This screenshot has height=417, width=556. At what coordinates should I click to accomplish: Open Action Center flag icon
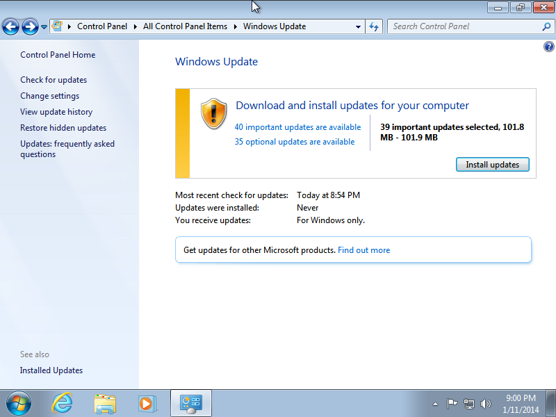coord(452,404)
